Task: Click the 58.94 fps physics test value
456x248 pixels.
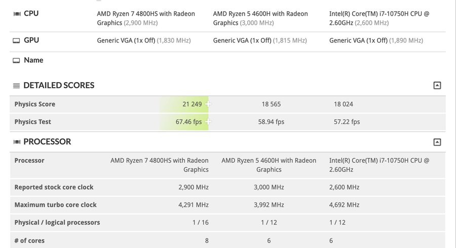Action: (x=271, y=122)
